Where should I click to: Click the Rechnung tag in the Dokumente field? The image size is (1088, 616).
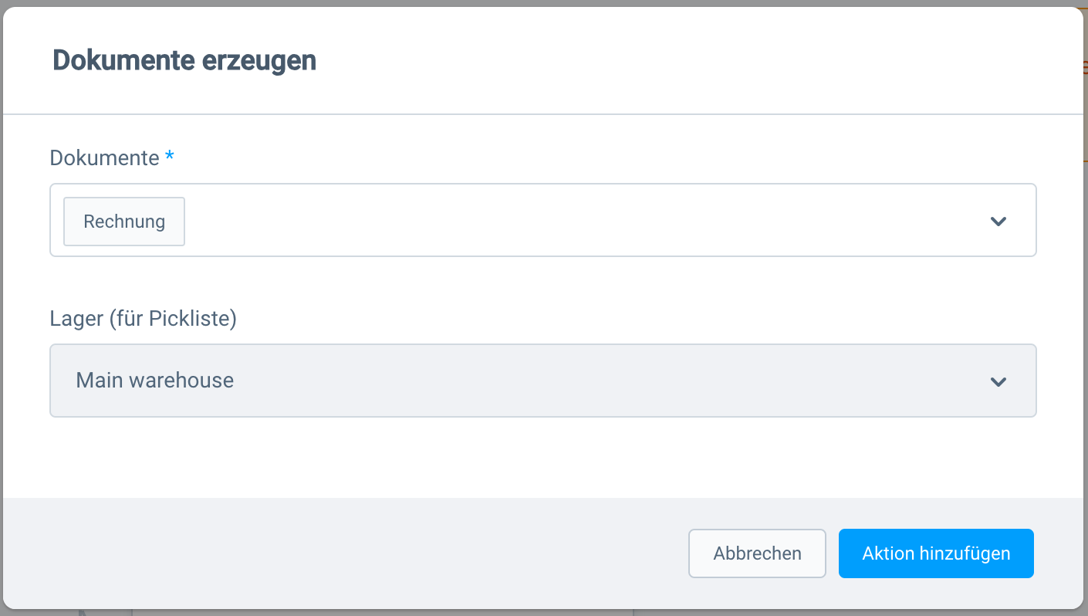pos(123,222)
